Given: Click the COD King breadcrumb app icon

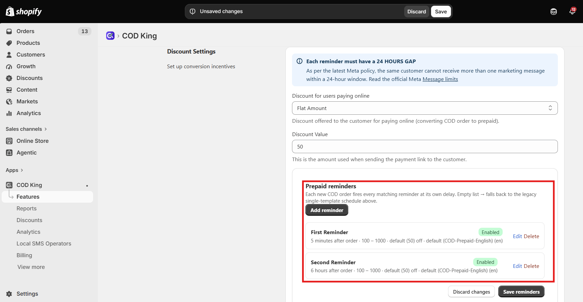Looking at the screenshot, I should pyautogui.click(x=110, y=35).
